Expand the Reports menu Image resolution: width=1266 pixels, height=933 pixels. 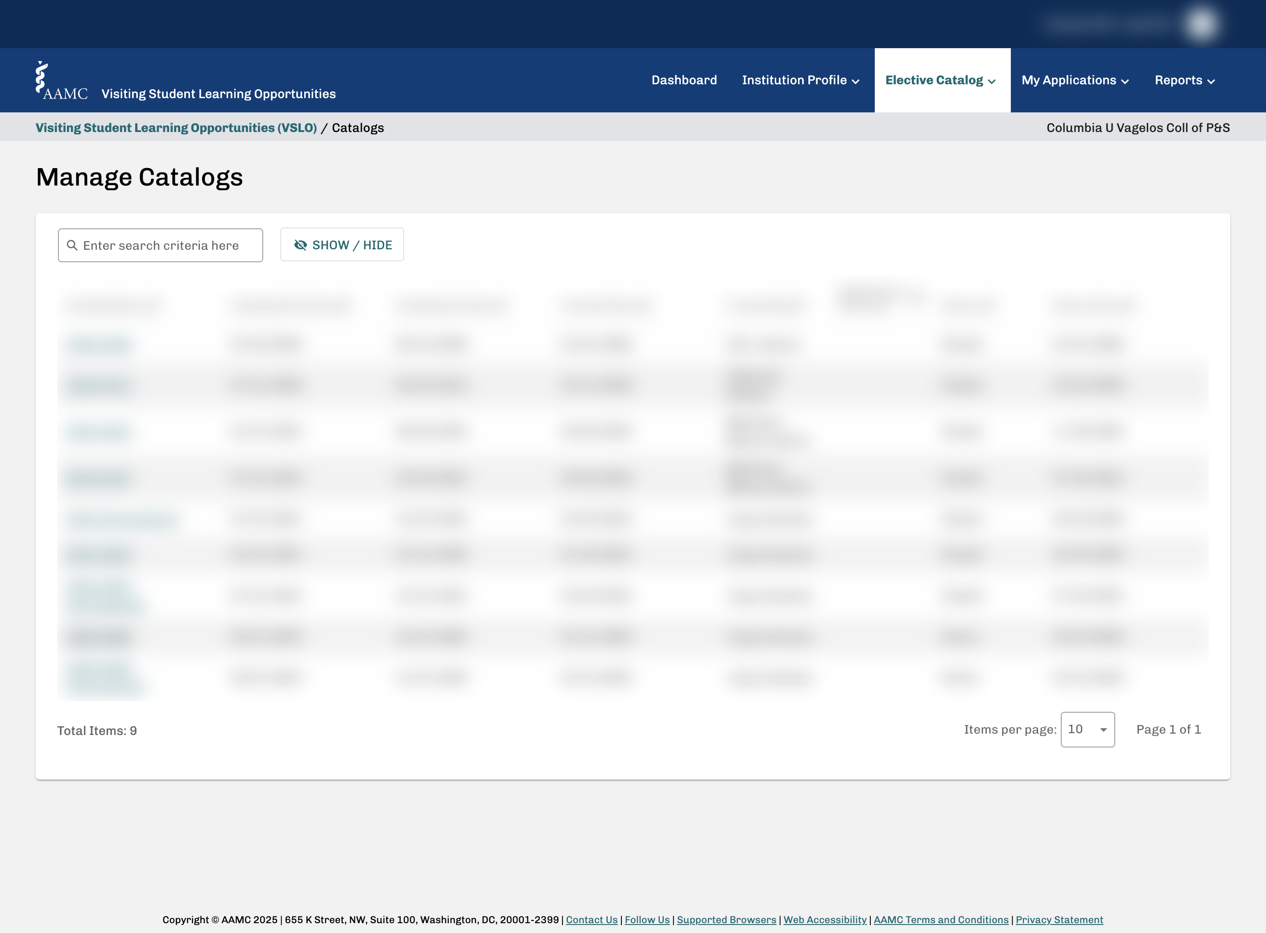click(x=1185, y=80)
